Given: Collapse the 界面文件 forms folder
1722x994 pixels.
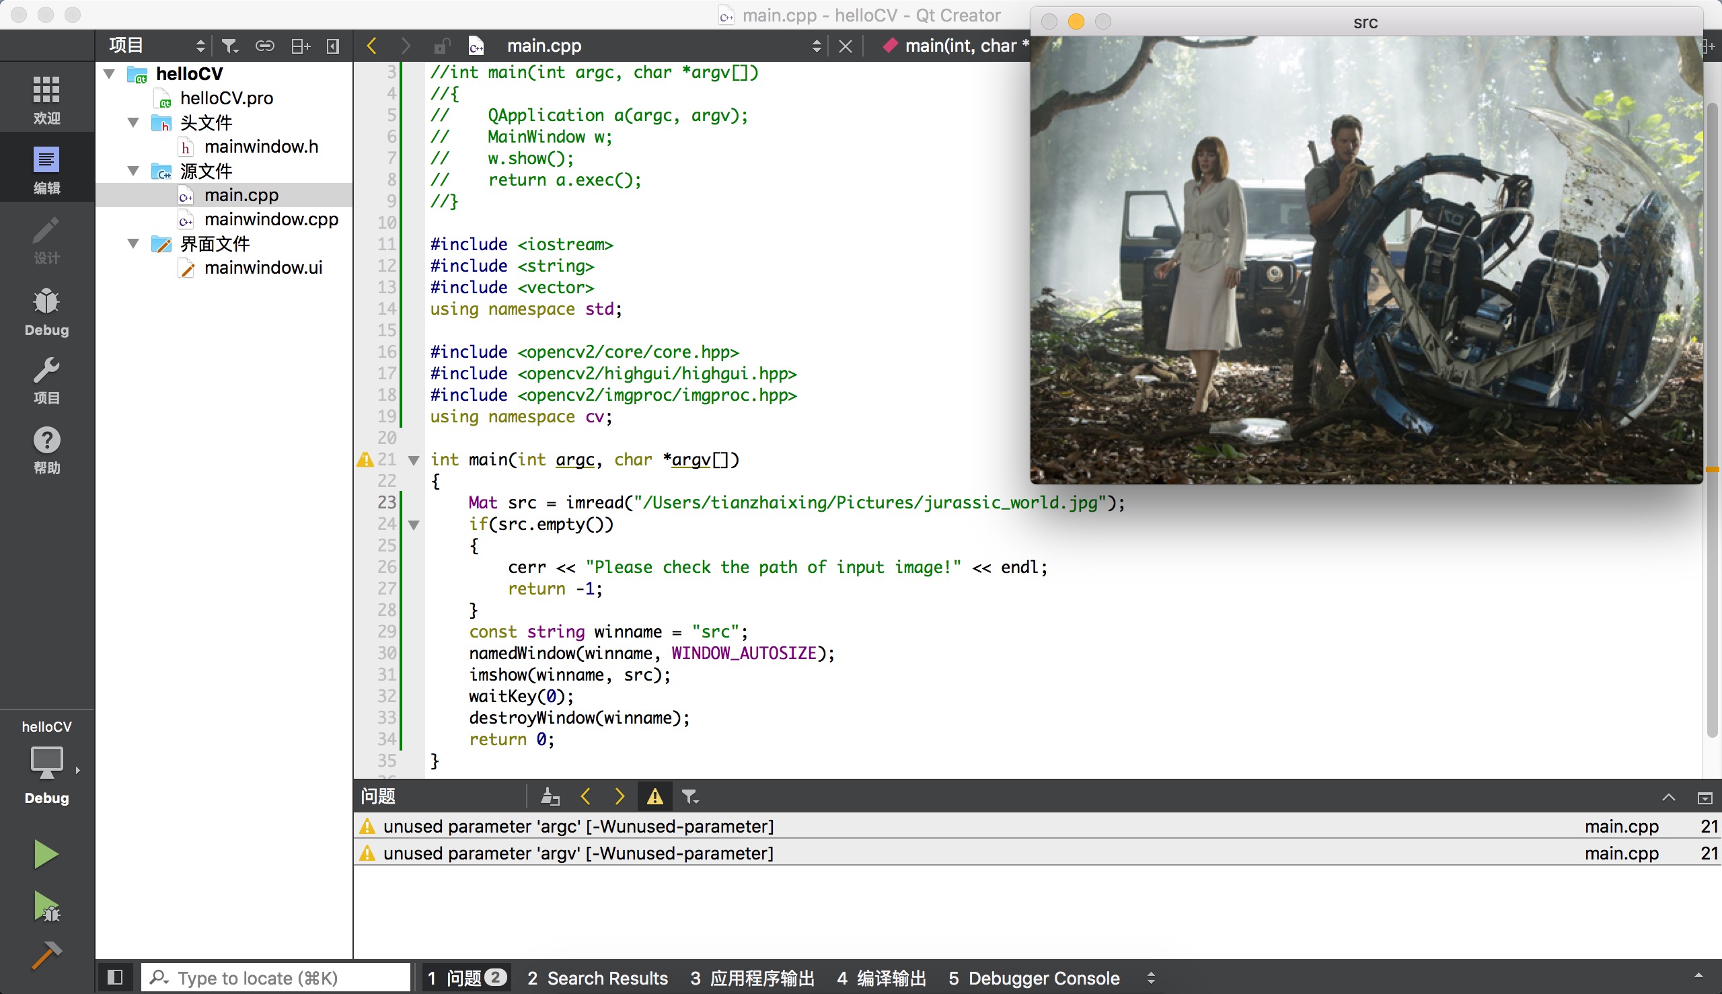Looking at the screenshot, I should point(134,243).
